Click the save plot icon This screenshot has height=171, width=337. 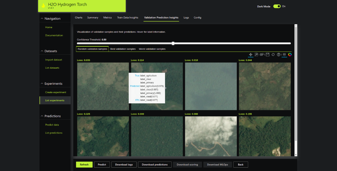[x=267, y=54]
